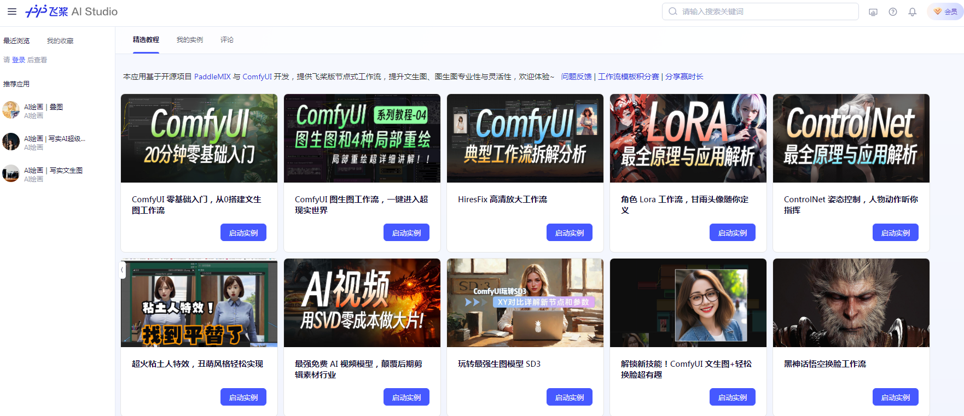Click the 会员 membership badge
This screenshot has width=964, height=416.
(945, 11)
